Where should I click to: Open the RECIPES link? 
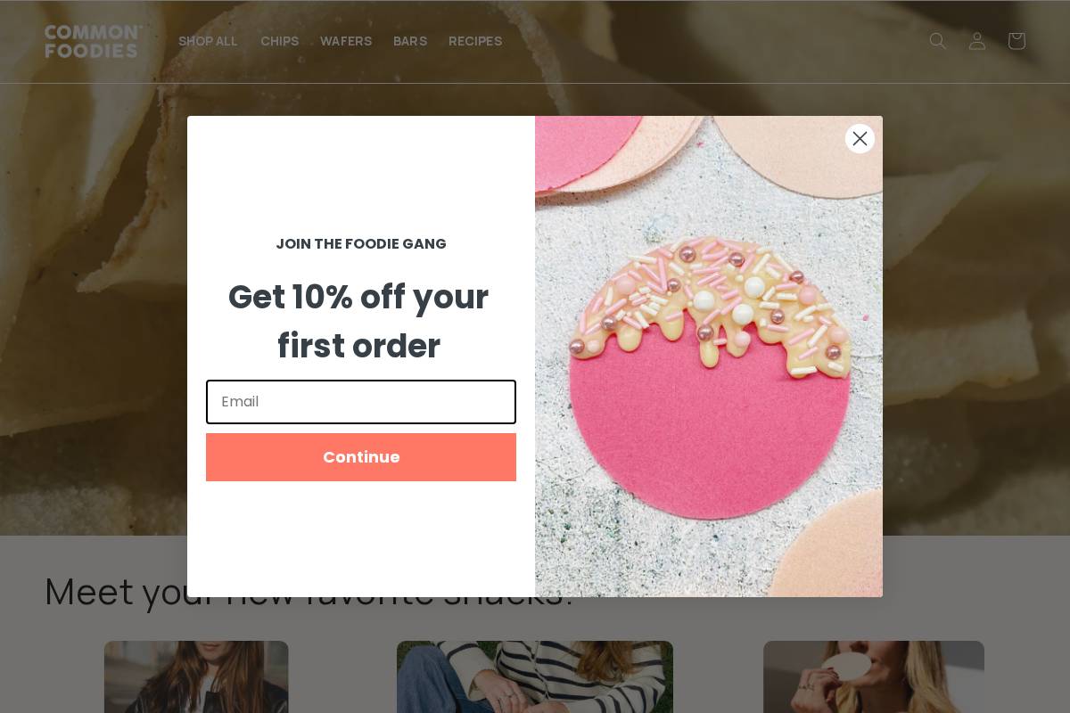tap(475, 41)
